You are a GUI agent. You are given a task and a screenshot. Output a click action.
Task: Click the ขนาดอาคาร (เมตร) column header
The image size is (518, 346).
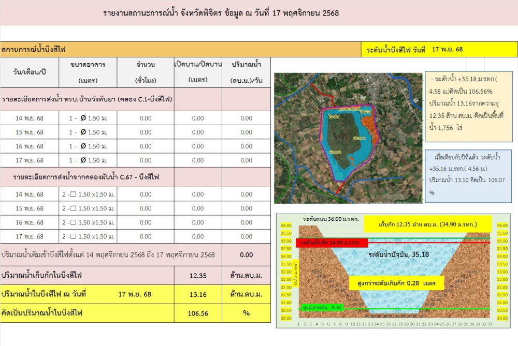(x=88, y=72)
